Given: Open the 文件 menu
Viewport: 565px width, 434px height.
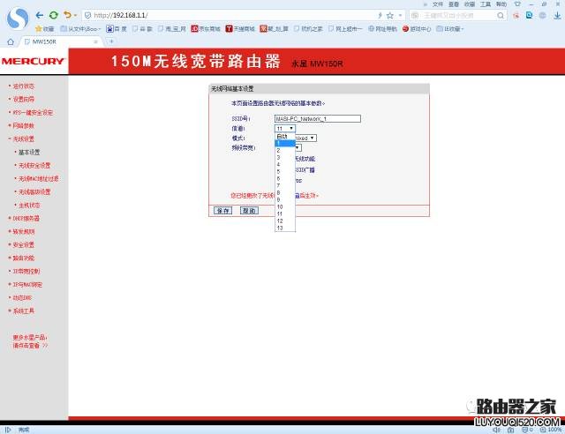Looking at the screenshot, I should point(438,4).
